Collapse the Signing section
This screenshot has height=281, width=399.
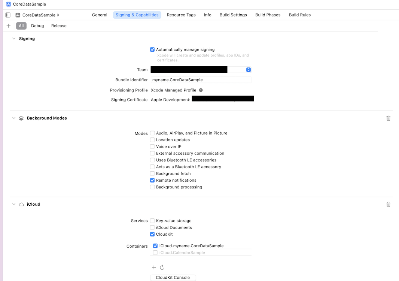14,39
